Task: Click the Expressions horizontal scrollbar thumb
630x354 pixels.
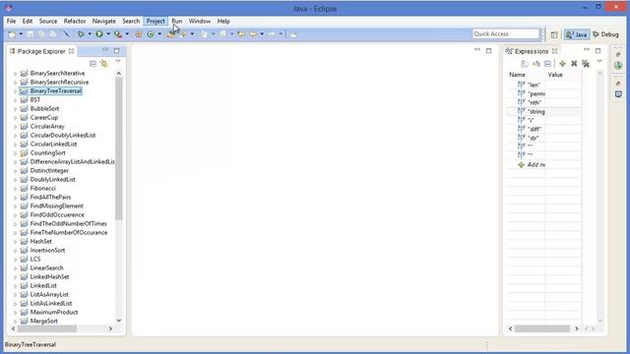Action: pos(542,328)
